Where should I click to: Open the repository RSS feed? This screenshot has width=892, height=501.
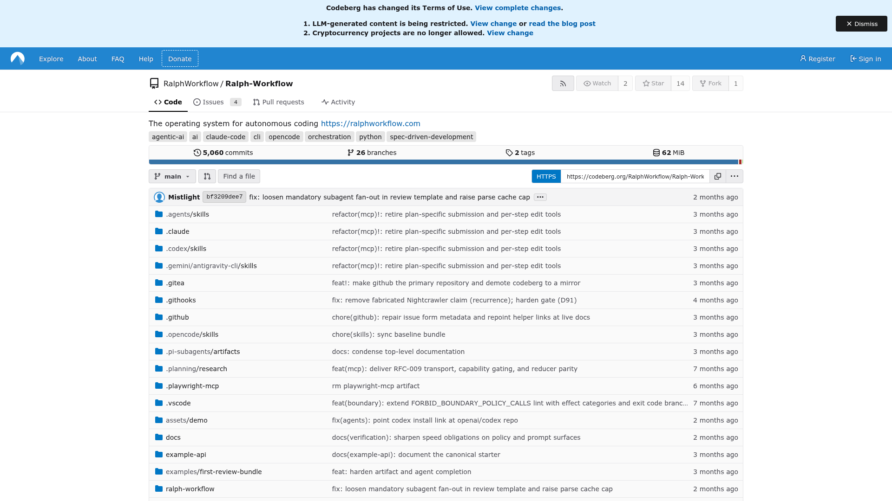[x=563, y=83]
